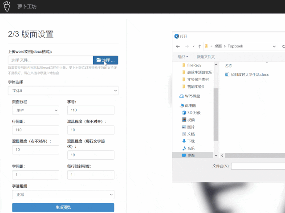Expand the address bar history dropdown
This screenshot has width=285, height=213.
coord(274,46)
